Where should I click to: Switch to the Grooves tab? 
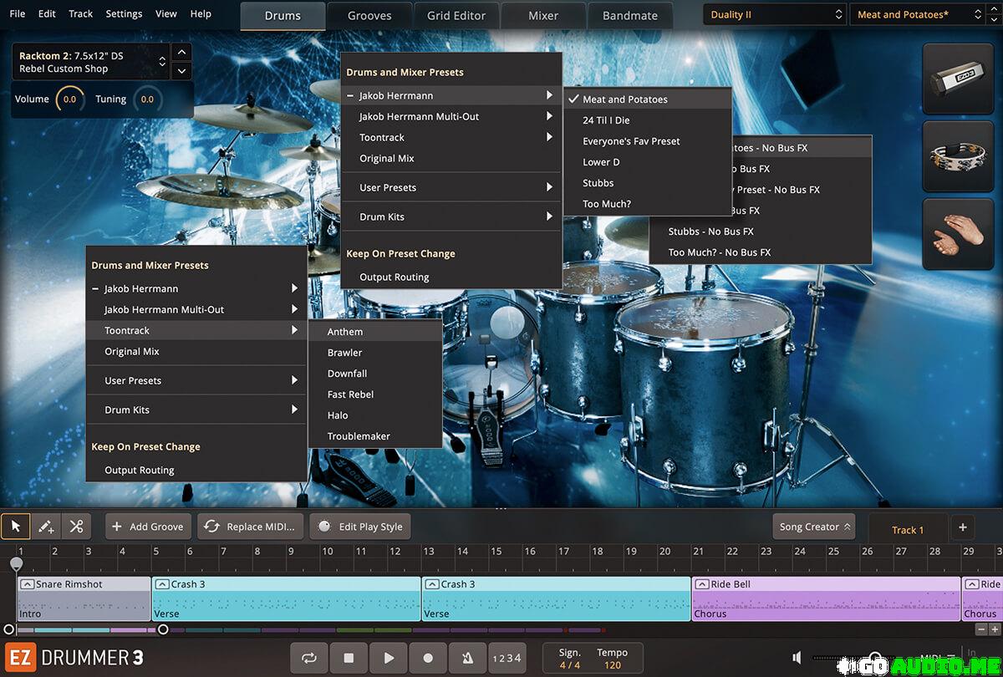click(x=369, y=15)
